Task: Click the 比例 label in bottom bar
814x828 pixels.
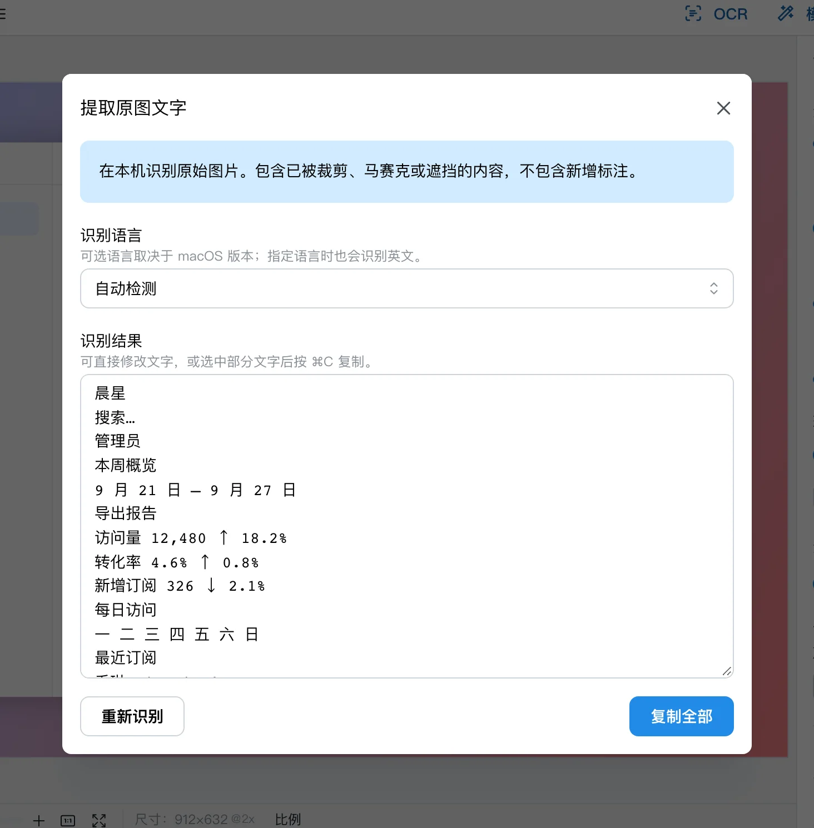Action: click(288, 820)
